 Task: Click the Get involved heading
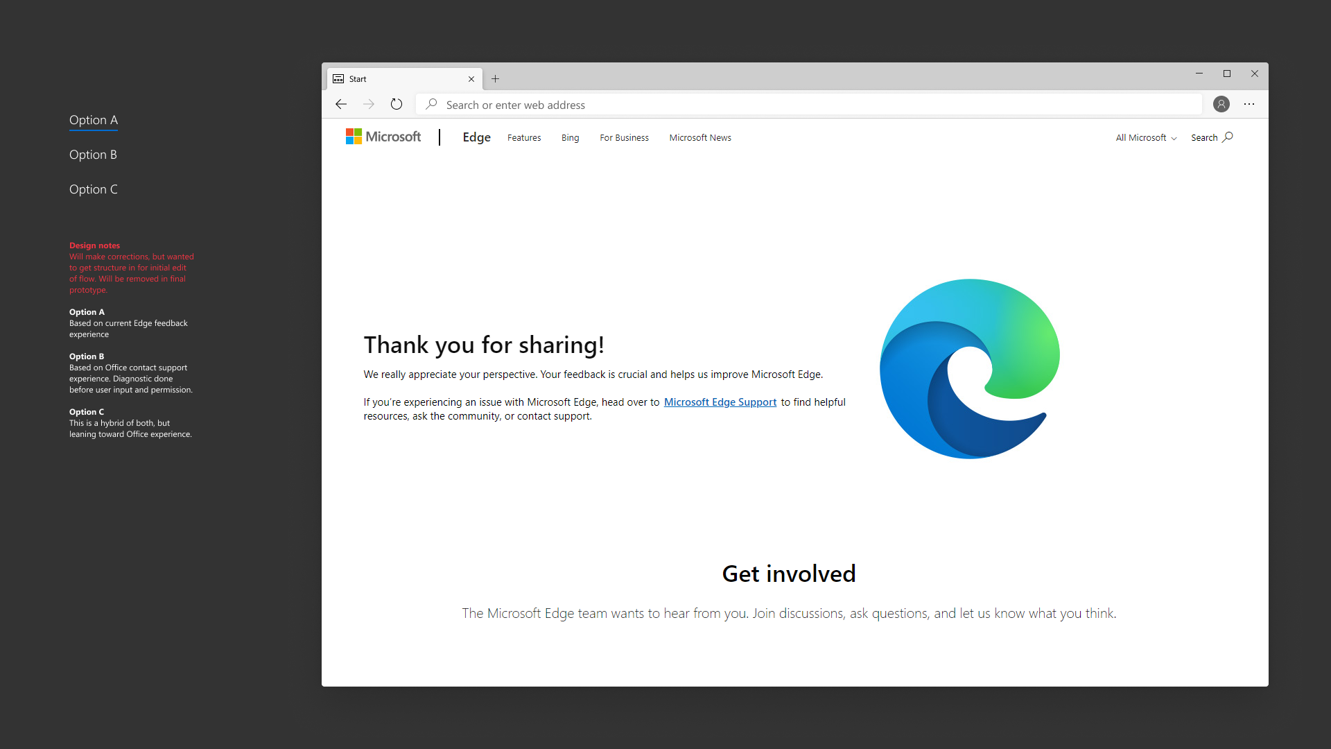pos(789,574)
